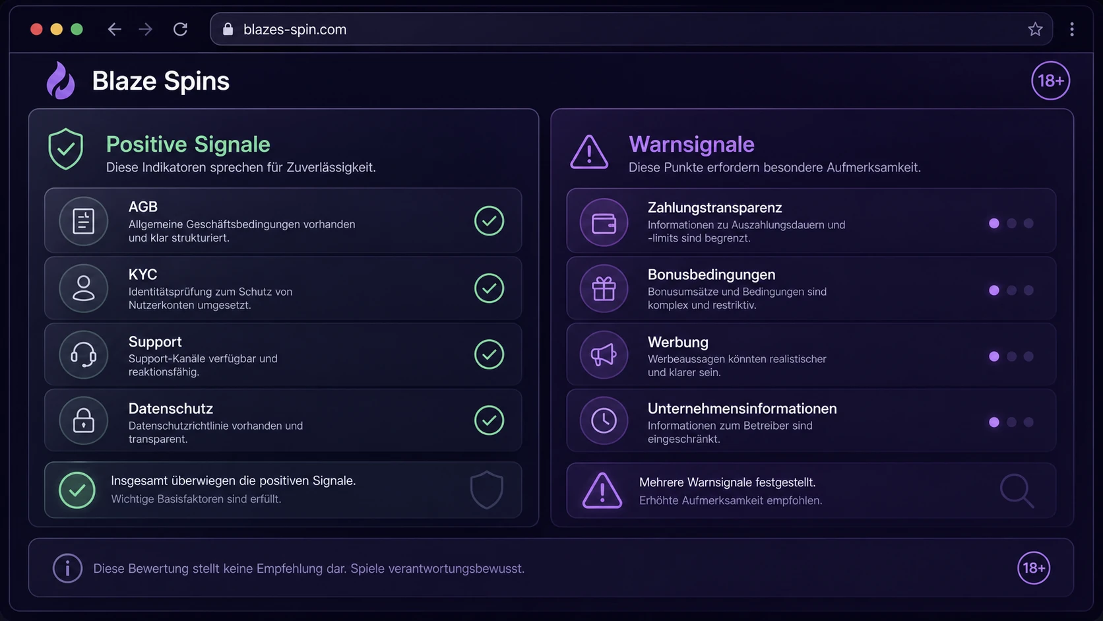Click 'Diese Indikatoren sprechen für Zuverlässigkeit.' subtitle
Viewport: 1103px width, 621px height.
click(241, 168)
